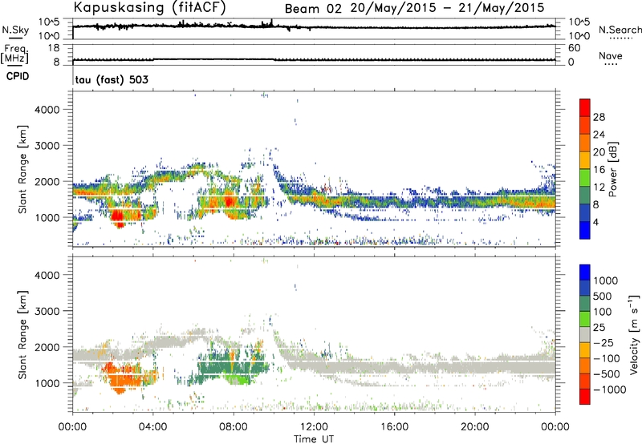Click the 'CPID' label
Screen dimensions: 642x444
[x=18, y=76]
